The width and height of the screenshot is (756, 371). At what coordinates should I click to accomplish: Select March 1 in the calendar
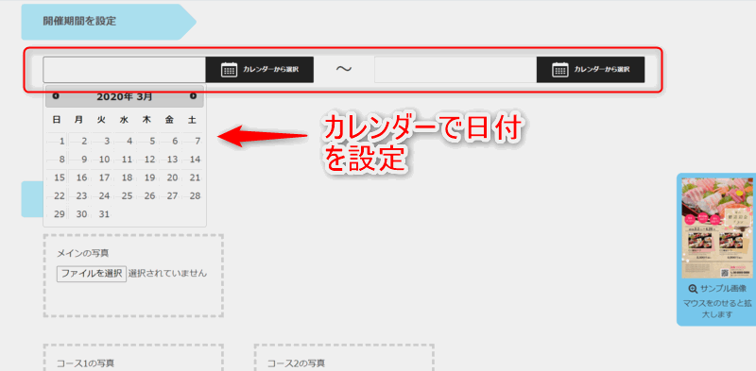(x=58, y=142)
